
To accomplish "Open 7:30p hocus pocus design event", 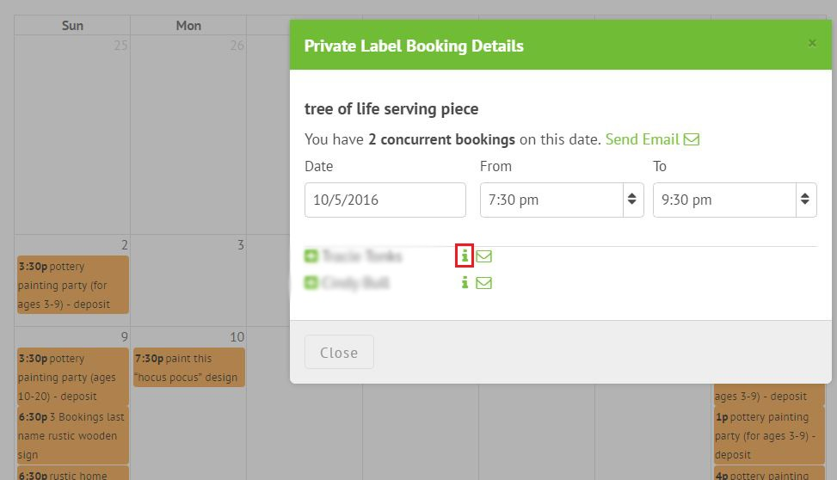I will point(189,367).
